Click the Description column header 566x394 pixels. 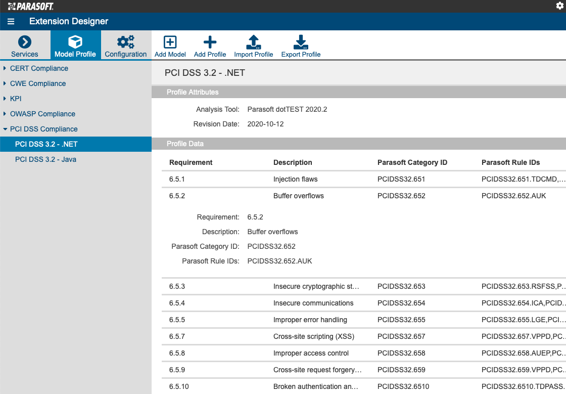(x=293, y=162)
